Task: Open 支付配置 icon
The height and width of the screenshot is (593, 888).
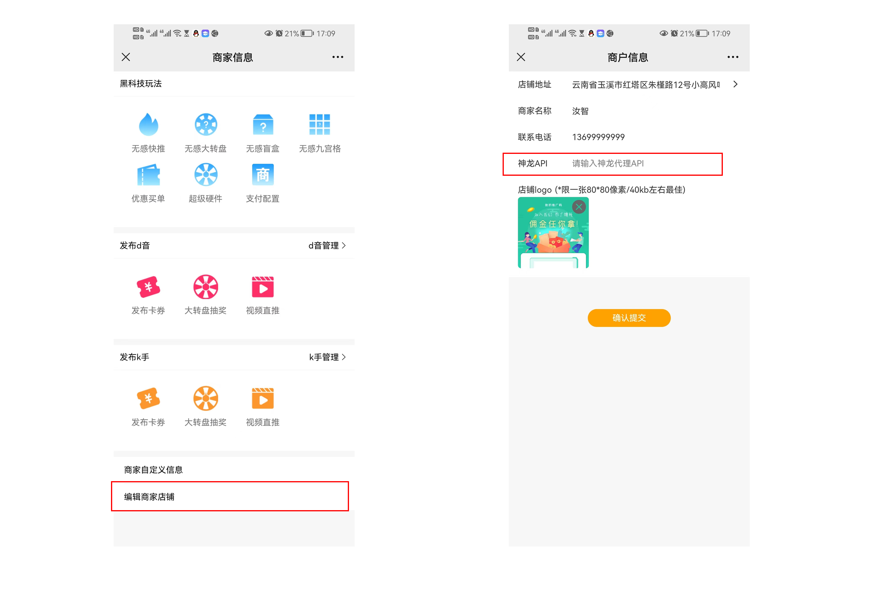Action: point(263,175)
